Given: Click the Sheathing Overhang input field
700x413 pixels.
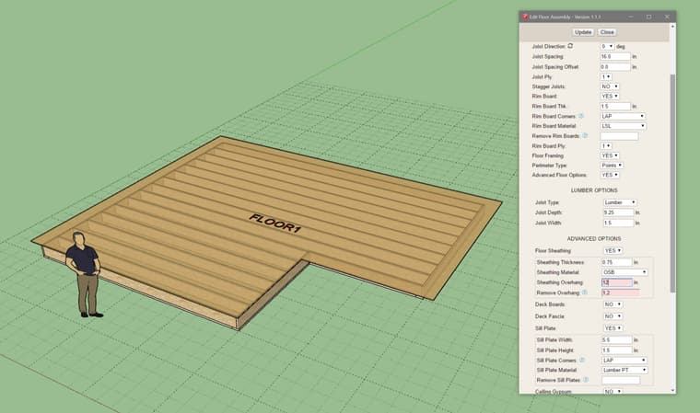Looking at the screenshot, I should coord(615,282).
